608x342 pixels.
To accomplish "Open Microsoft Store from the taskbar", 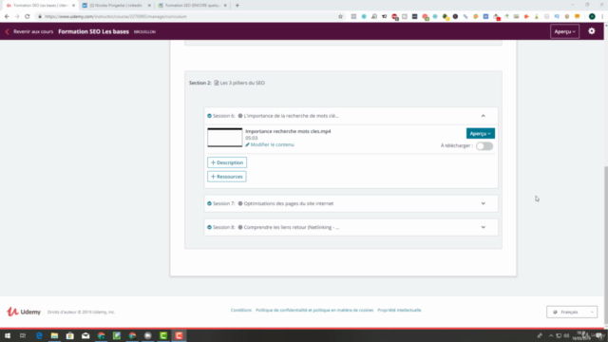I will pos(69,335).
